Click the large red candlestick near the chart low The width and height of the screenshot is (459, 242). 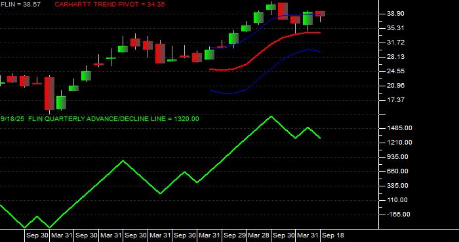[x=49, y=94]
